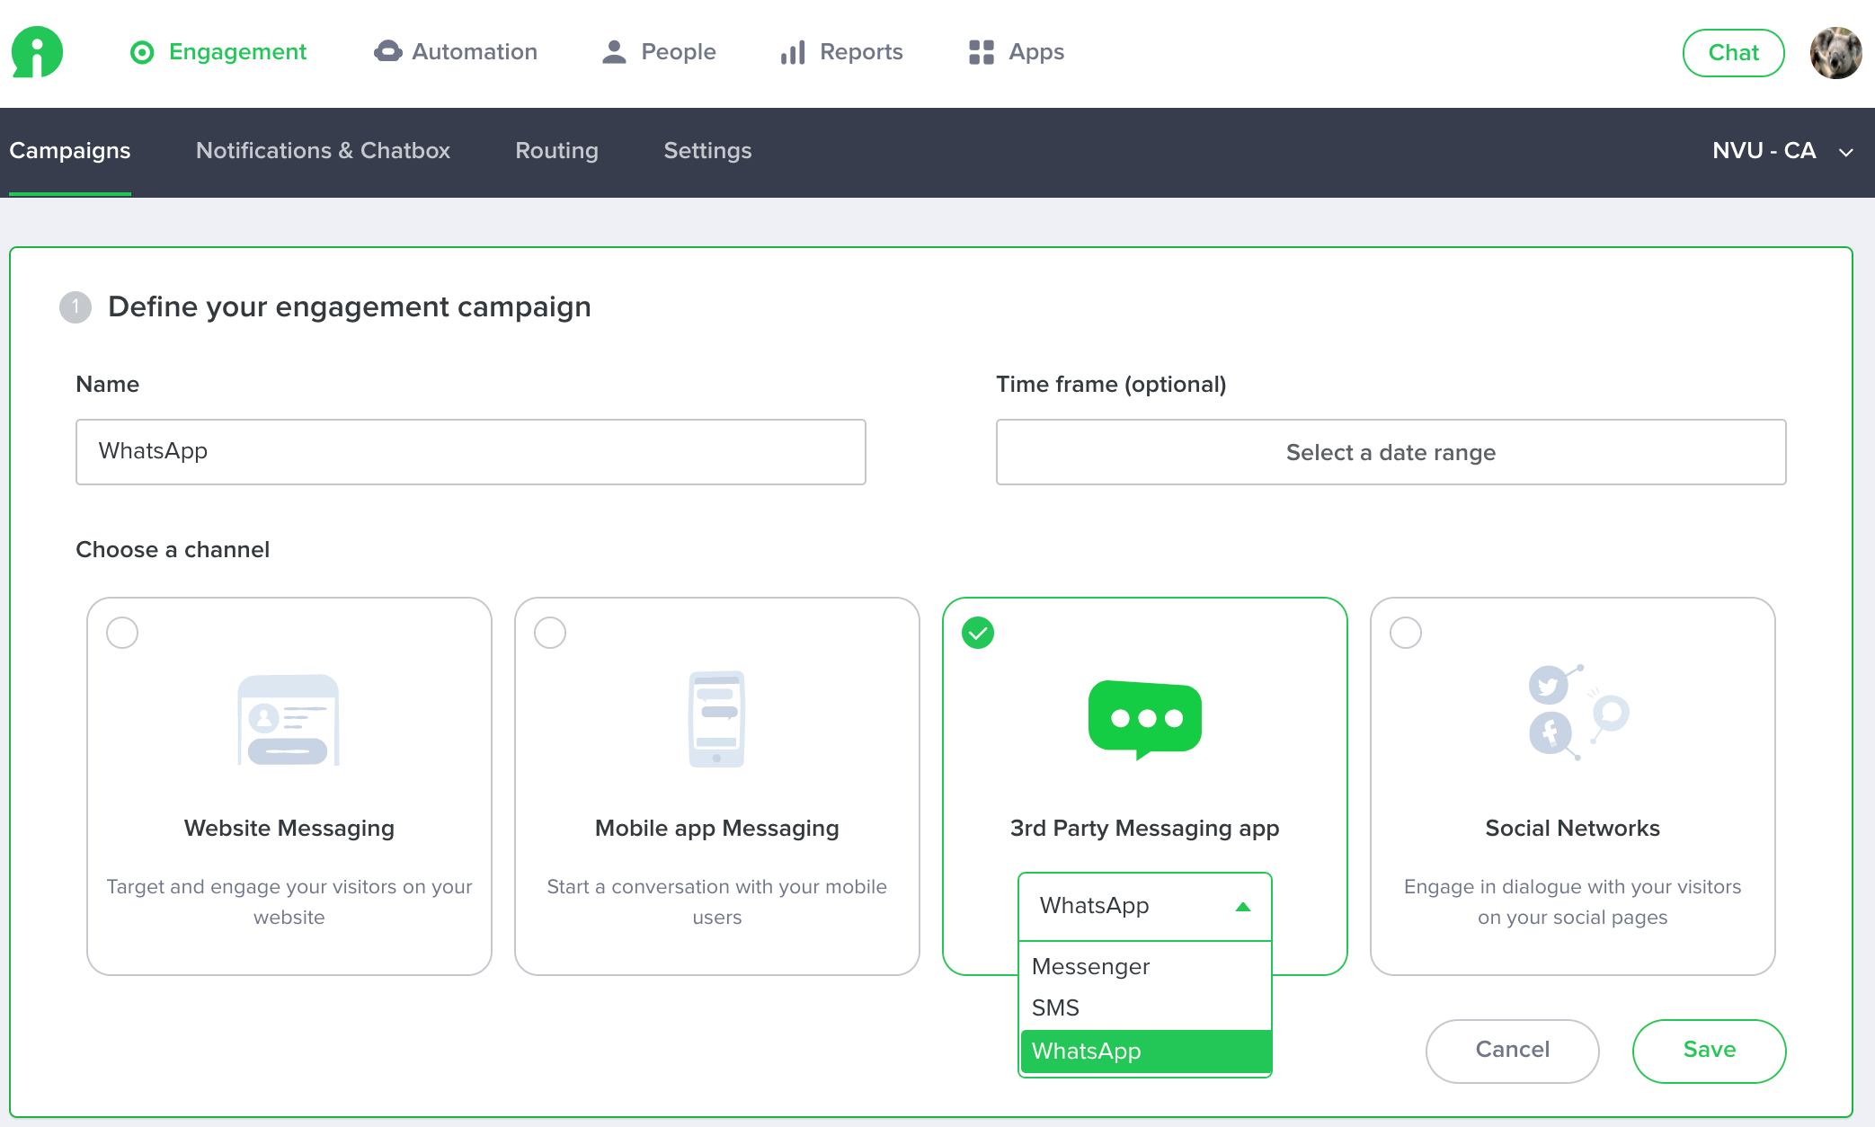Click the Engagement target icon
This screenshot has height=1127, width=1875.
[142, 52]
